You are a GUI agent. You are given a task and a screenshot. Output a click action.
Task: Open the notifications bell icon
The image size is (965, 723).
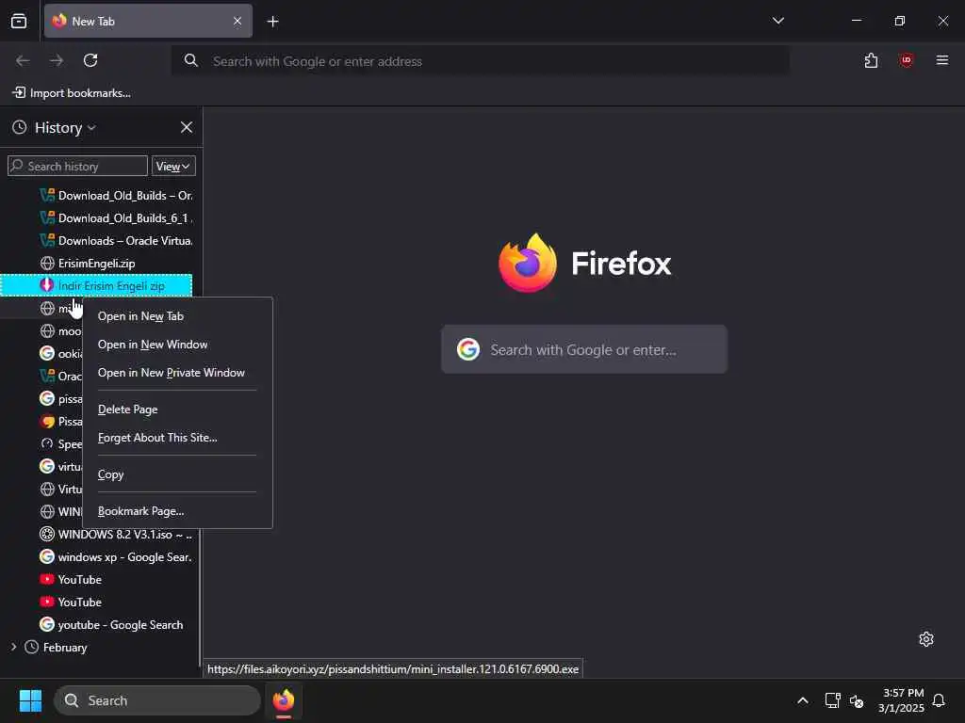click(939, 700)
